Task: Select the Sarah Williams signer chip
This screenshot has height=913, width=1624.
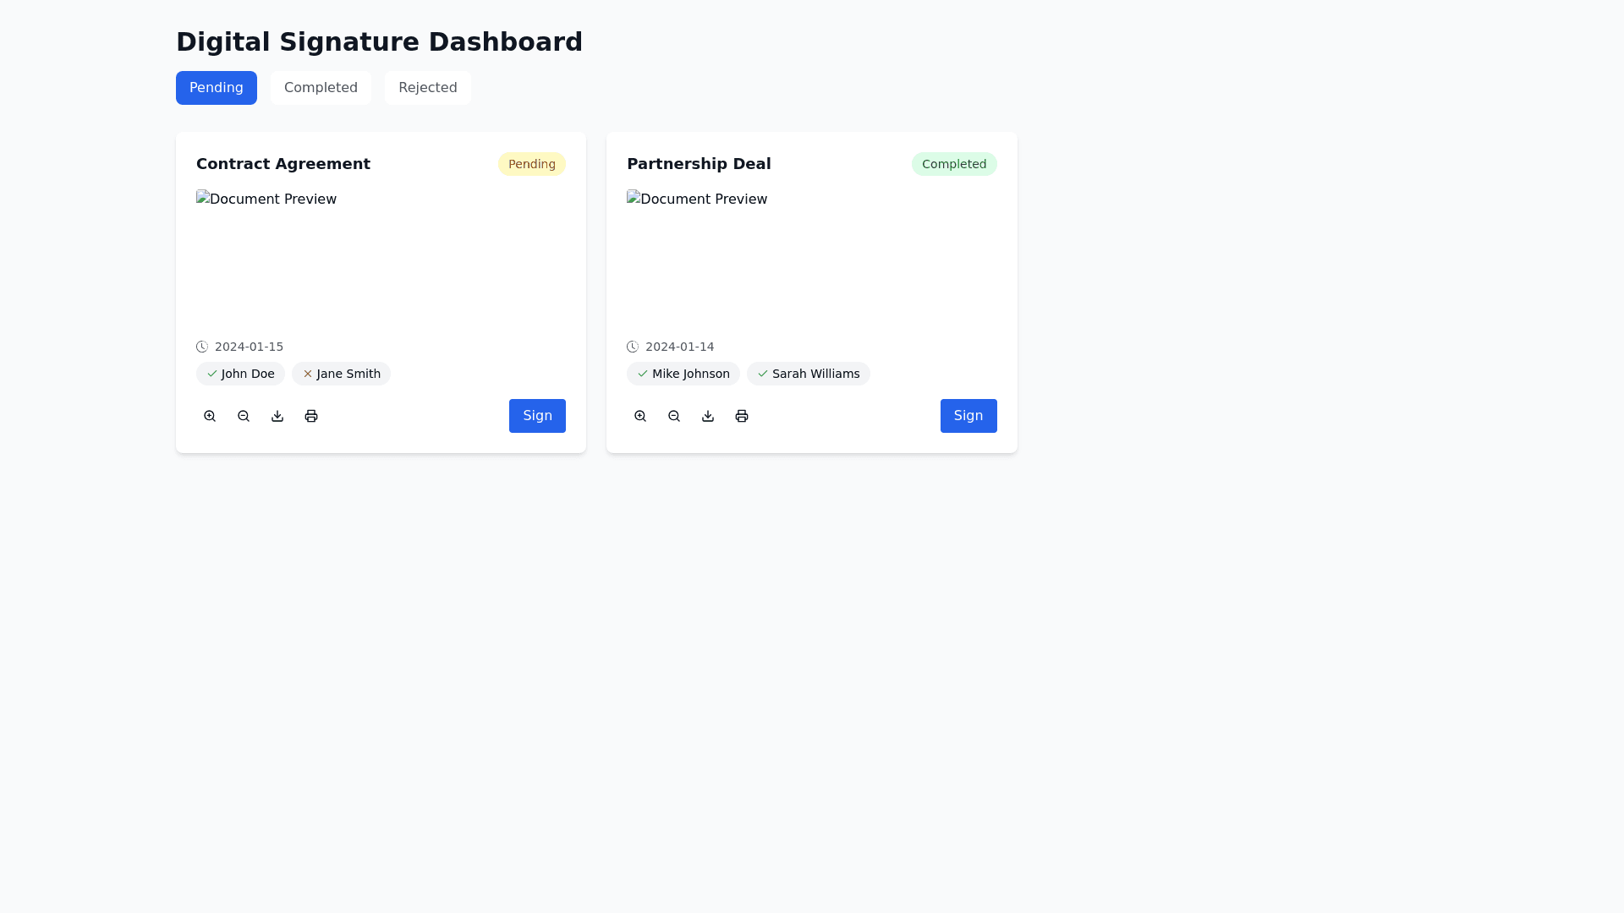Action: click(x=808, y=374)
